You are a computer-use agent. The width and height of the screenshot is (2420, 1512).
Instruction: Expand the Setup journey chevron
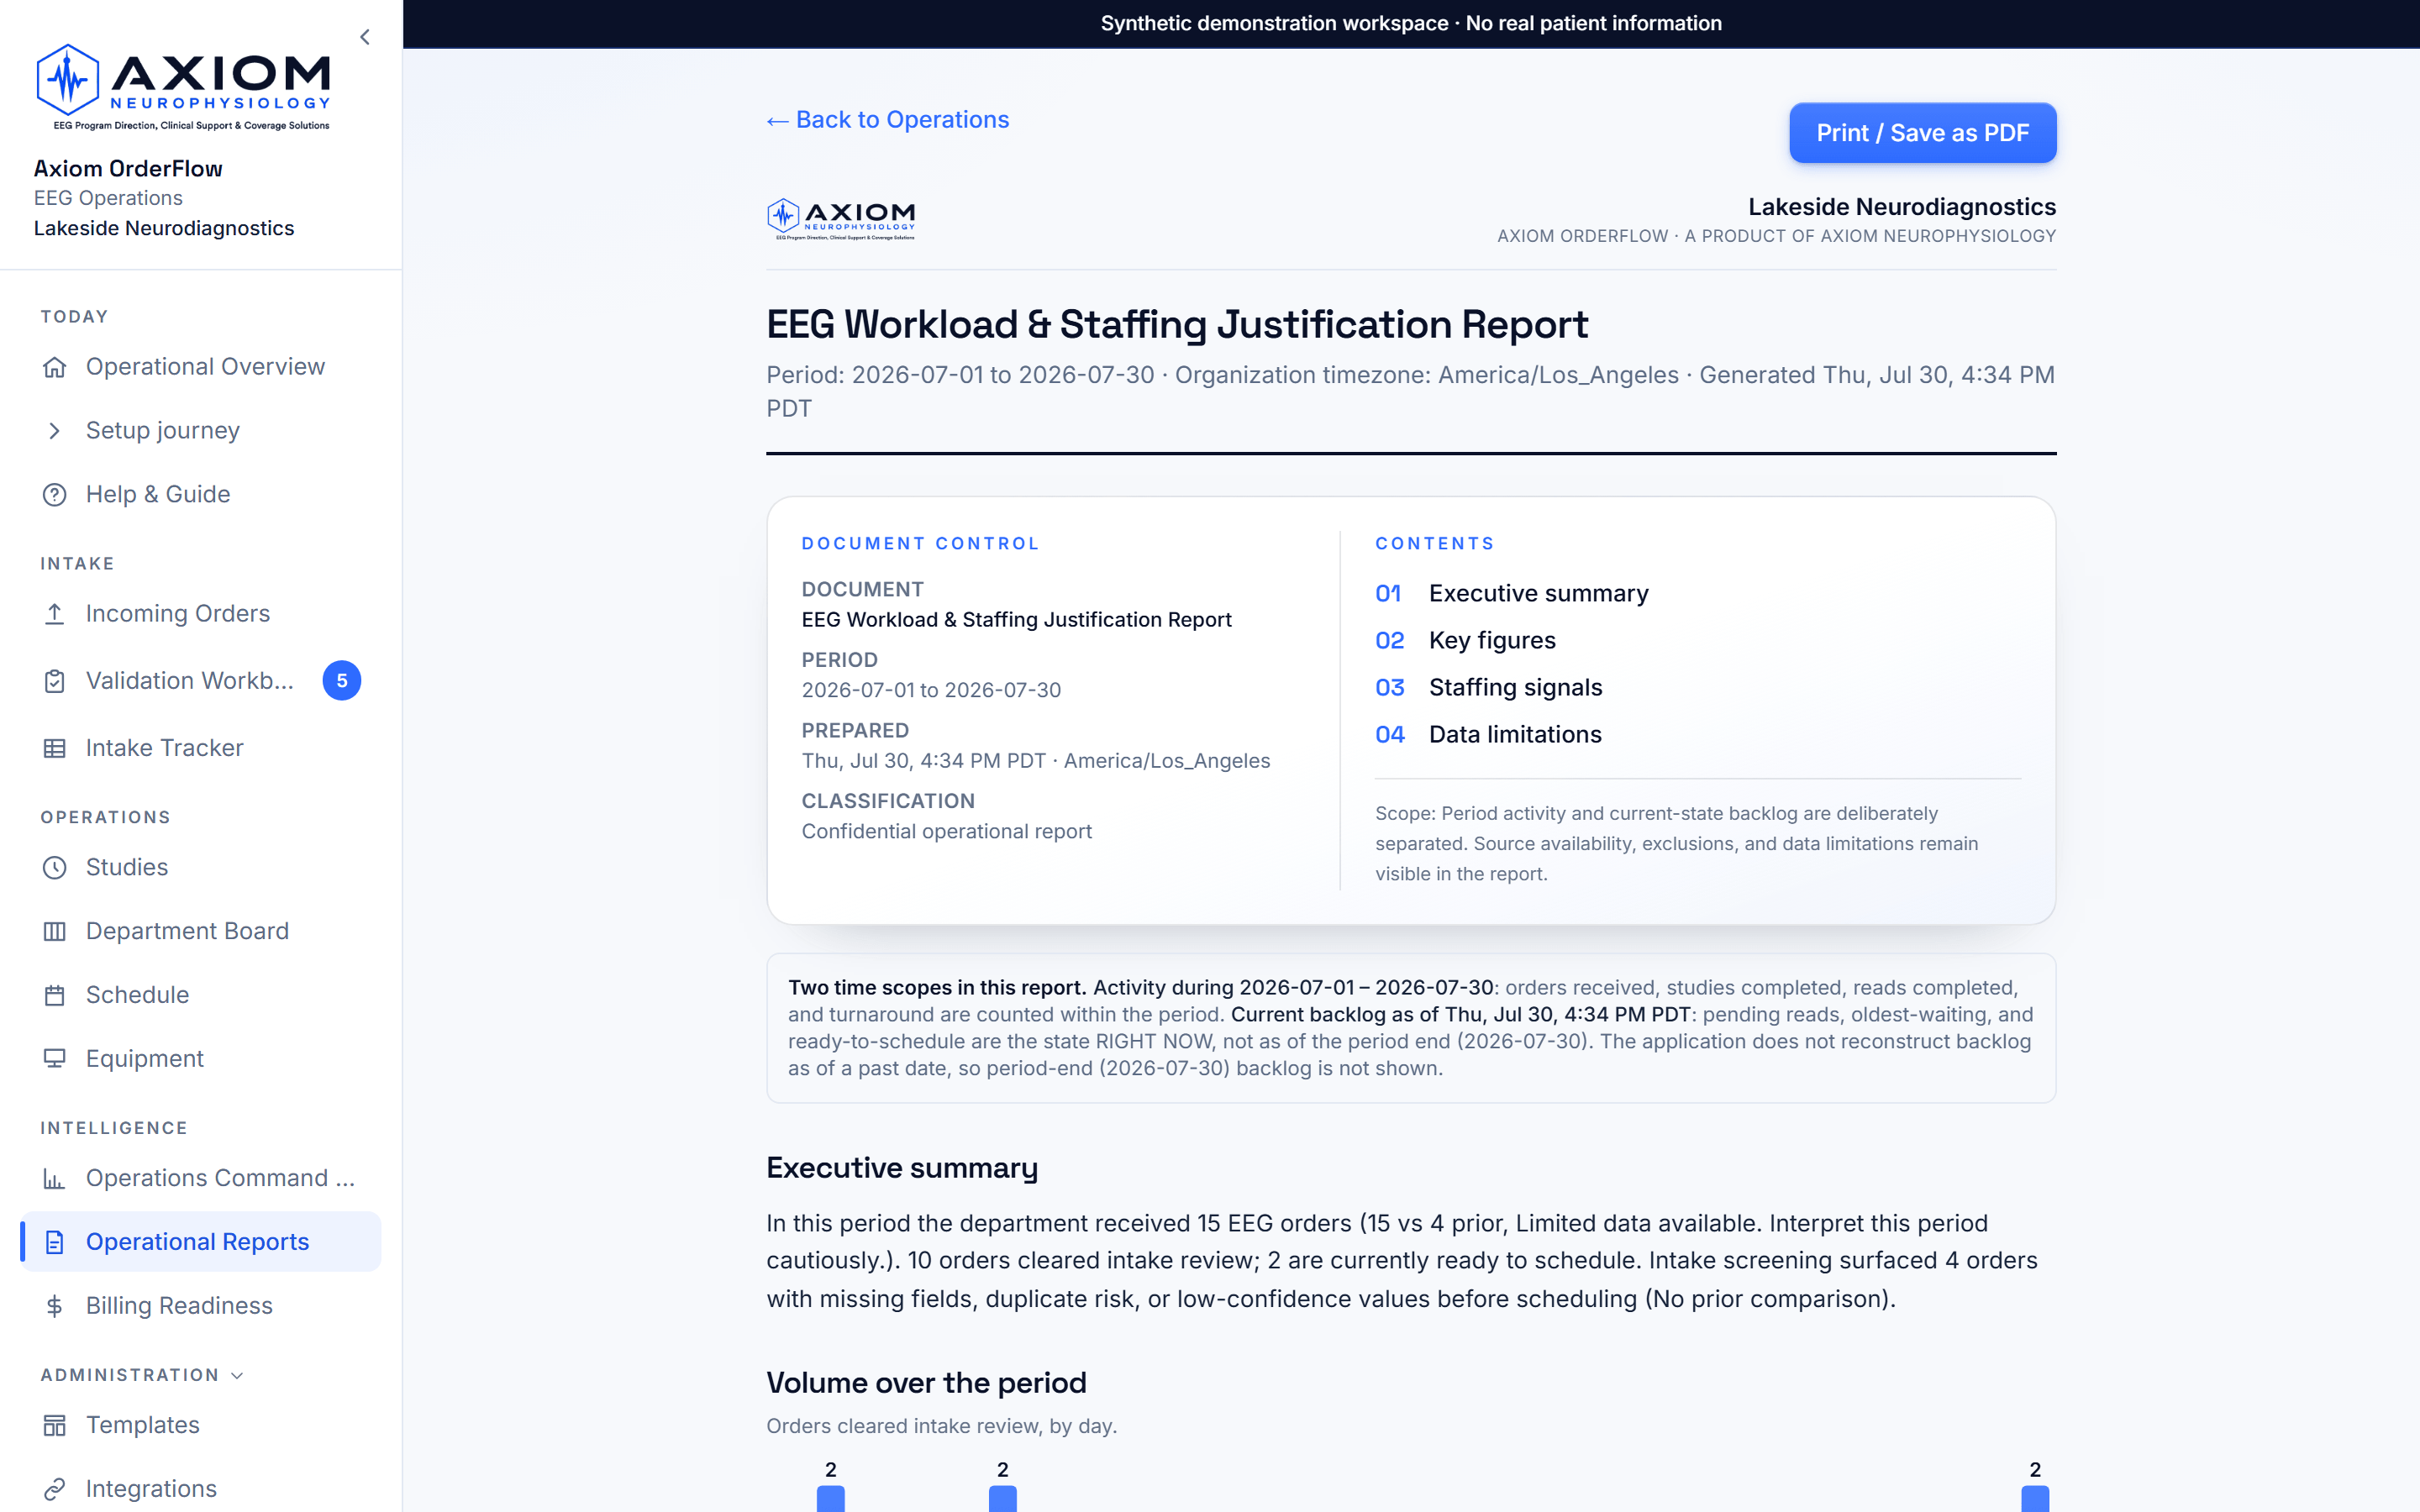55,431
